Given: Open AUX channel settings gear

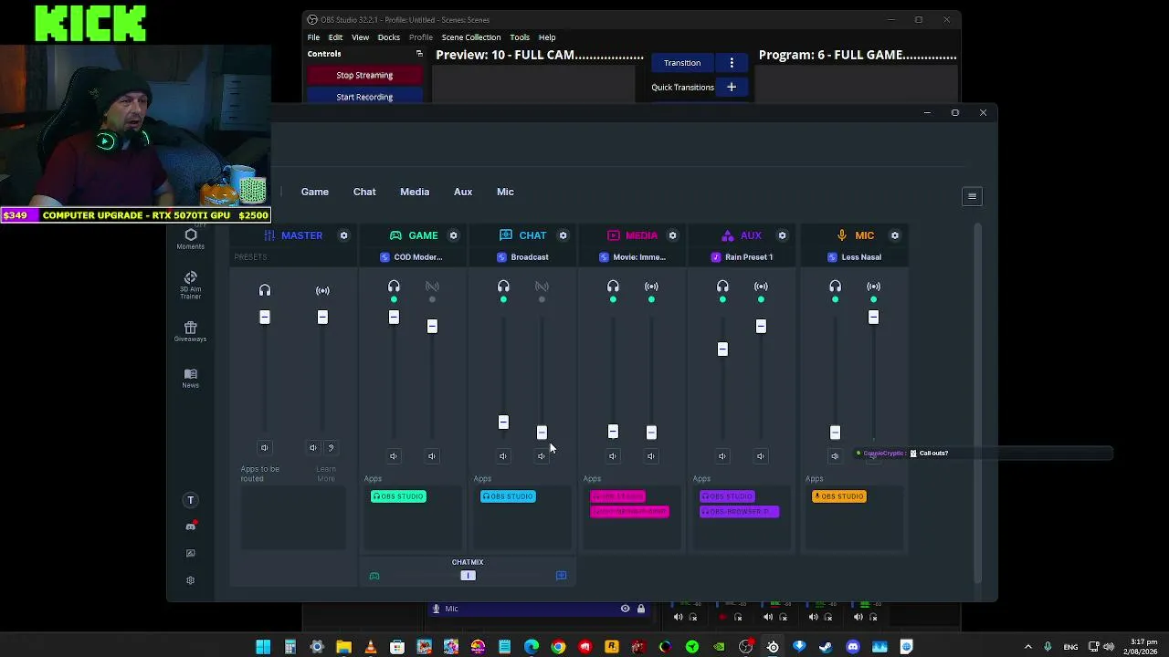Looking at the screenshot, I should [782, 235].
